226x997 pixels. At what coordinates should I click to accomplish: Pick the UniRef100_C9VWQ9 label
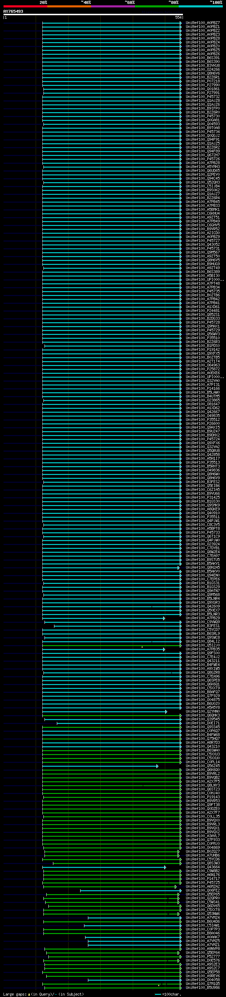point(203,622)
